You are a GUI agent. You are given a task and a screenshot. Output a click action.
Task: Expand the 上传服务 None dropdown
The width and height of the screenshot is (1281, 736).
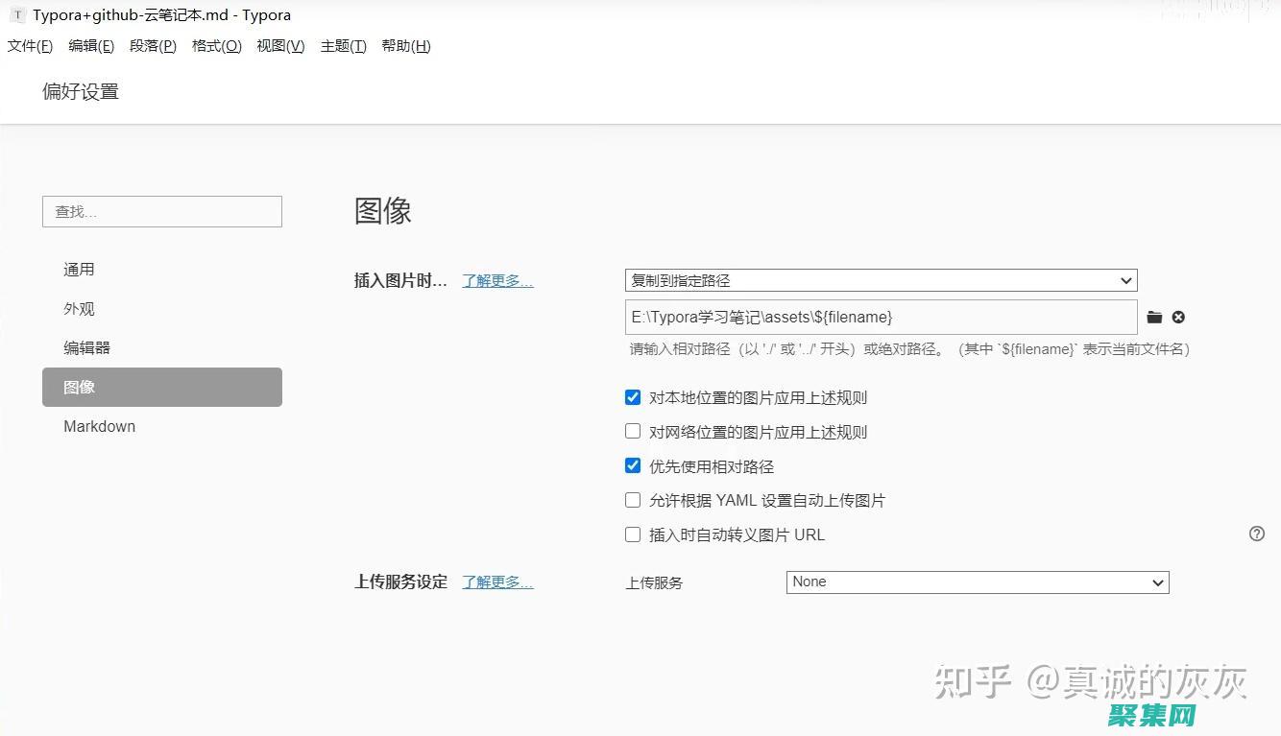pos(977,582)
